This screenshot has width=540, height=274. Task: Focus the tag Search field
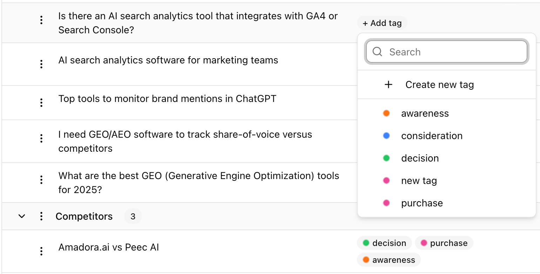(x=447, y=52)
